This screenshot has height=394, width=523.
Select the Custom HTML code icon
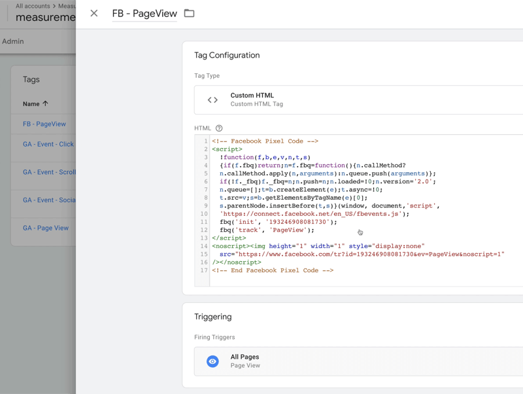212,98
